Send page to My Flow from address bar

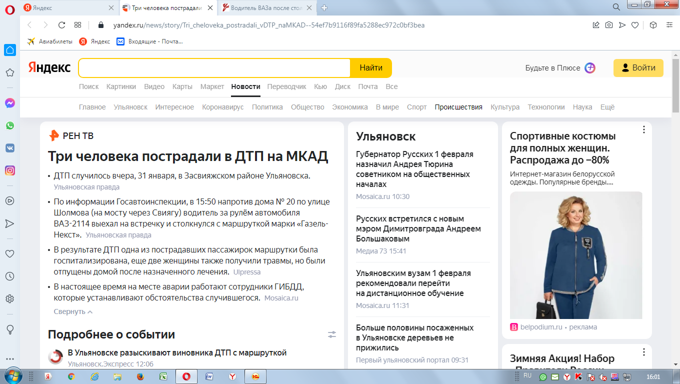coord(622,25)
